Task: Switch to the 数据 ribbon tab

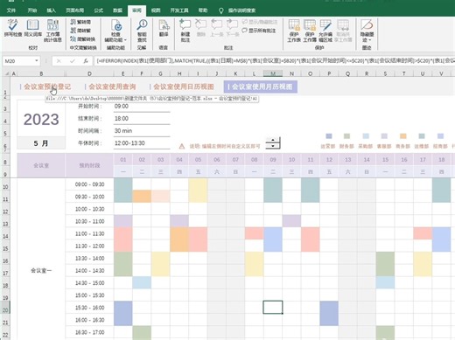Action: click(117, 10)
